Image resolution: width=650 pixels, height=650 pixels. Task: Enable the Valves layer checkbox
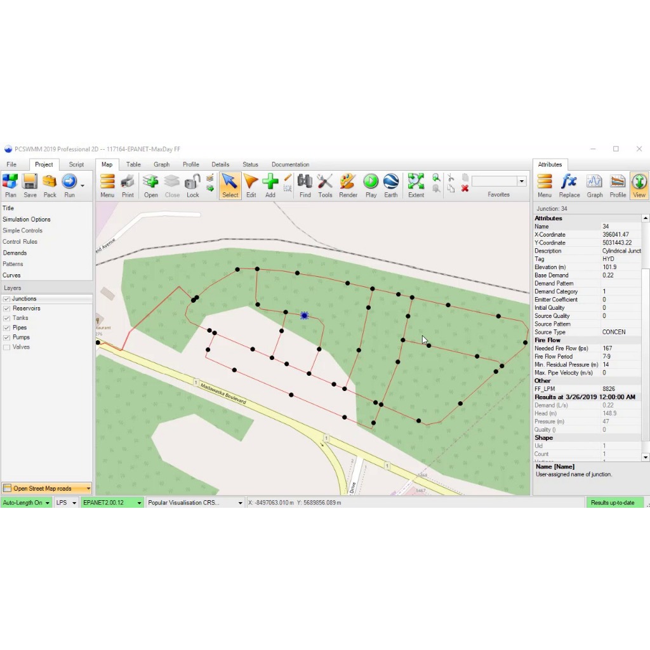tap(6, 347)
